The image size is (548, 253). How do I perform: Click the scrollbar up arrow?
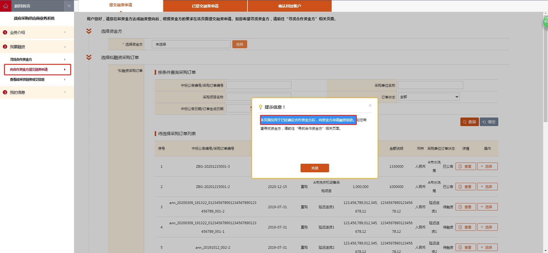(545, 13)
